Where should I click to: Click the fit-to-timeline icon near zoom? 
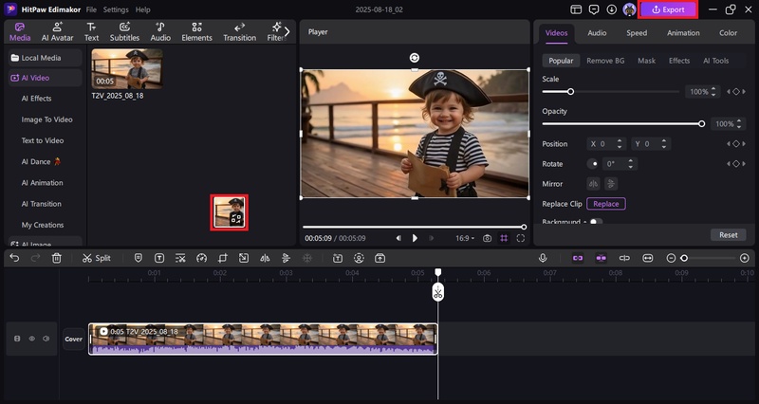(x=648, y=258)
